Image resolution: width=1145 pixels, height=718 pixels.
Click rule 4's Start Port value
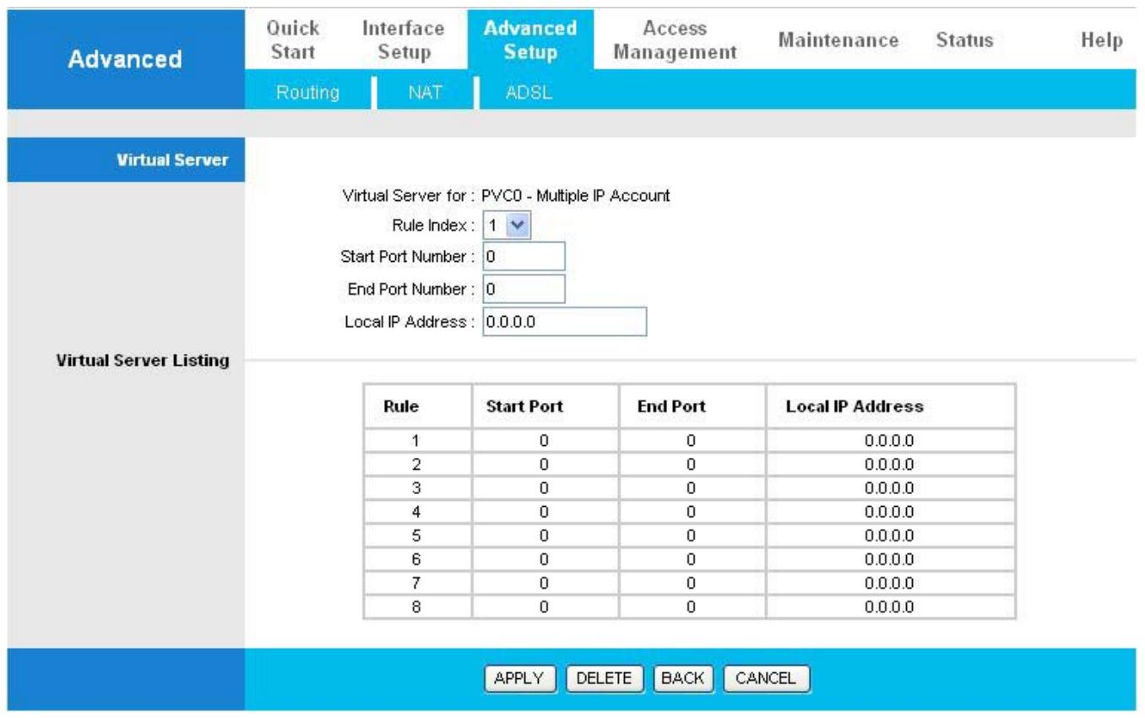[x=545, y=511]
